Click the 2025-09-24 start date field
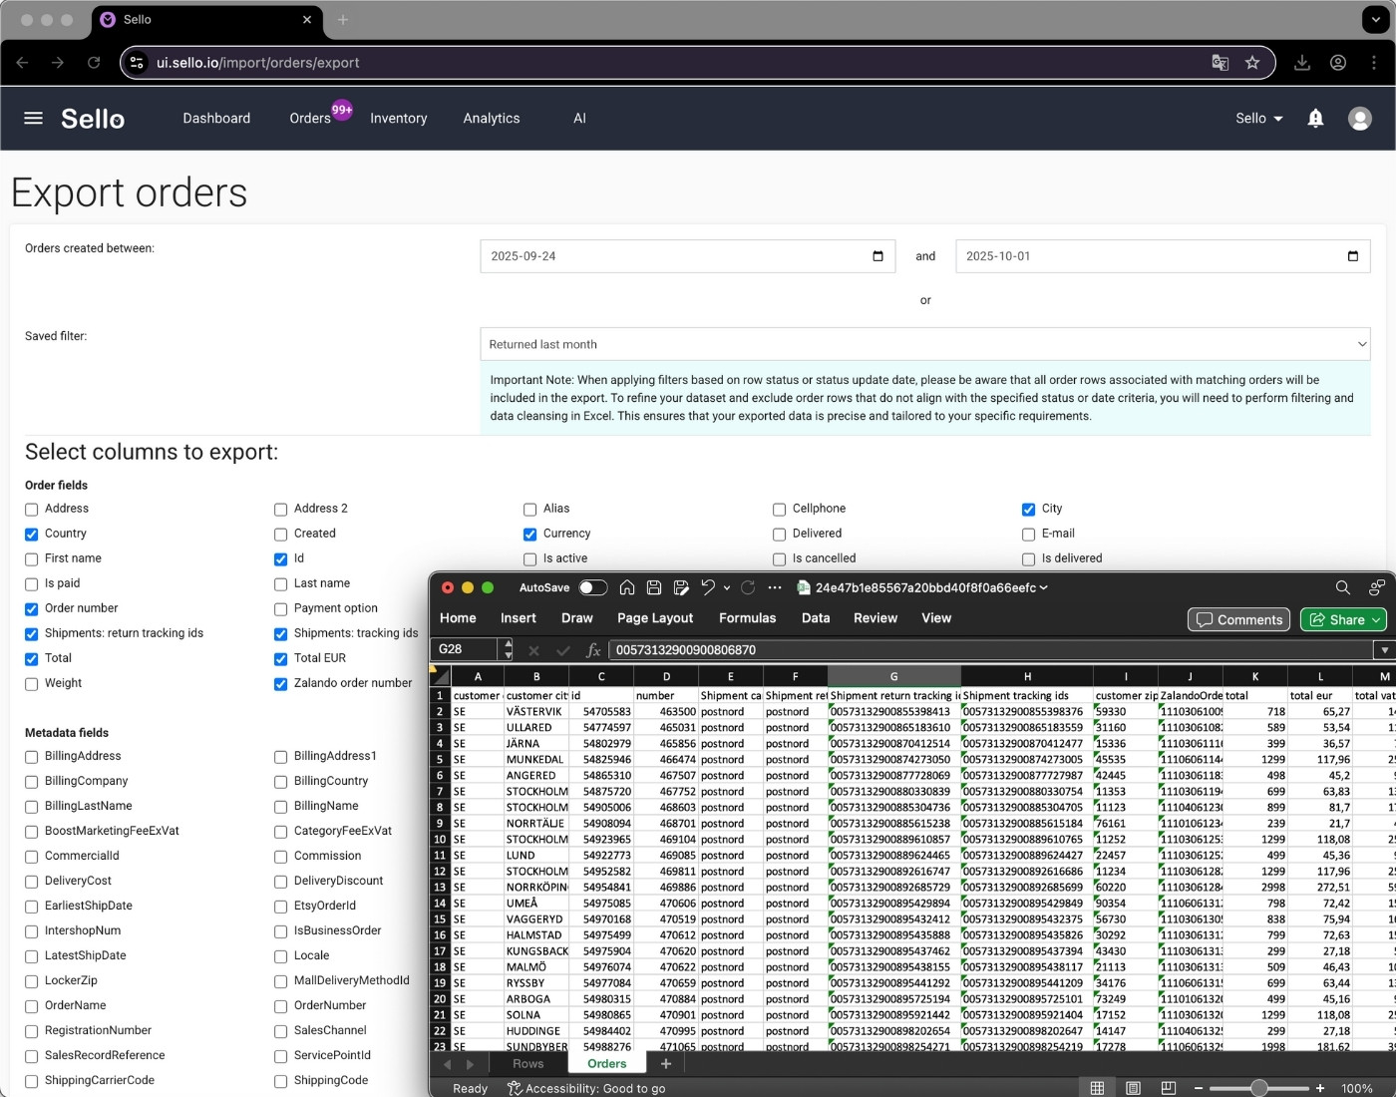 point(688,256)
